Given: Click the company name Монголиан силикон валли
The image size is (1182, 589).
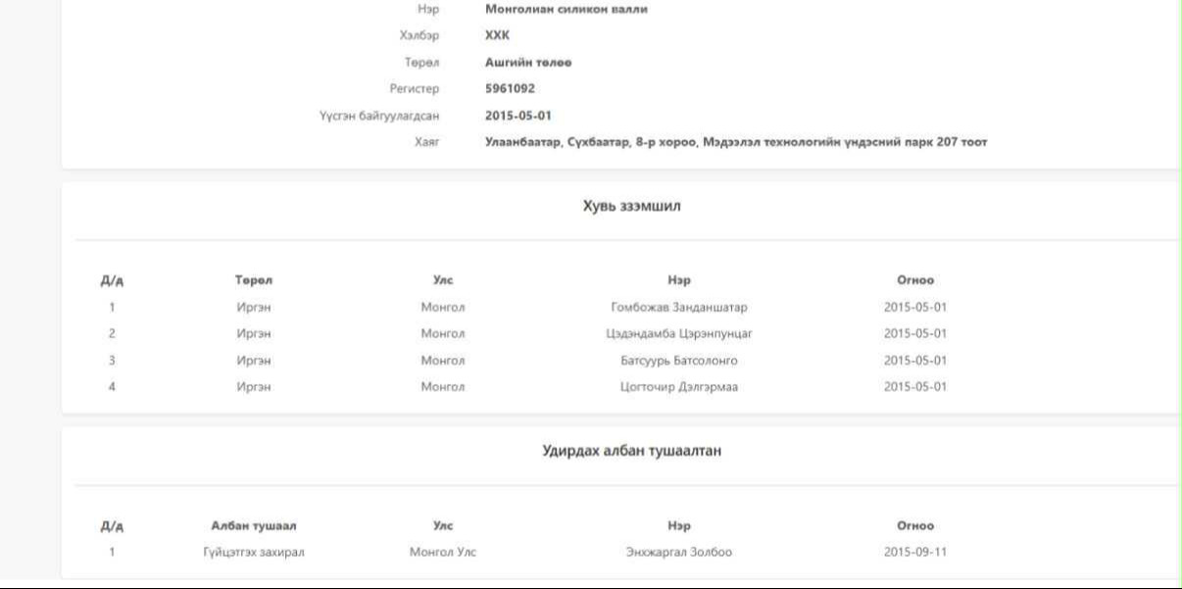Looking at the screenshot, I should pyautogui.click(x=566, y=9).
